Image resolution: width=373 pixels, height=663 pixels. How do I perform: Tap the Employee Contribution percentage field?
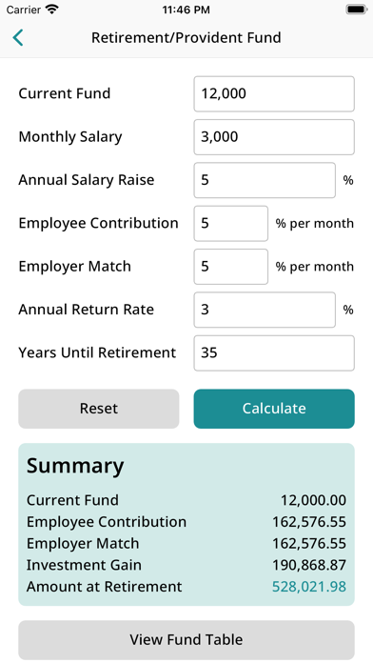pyautogui.click(x=230, y=223)
